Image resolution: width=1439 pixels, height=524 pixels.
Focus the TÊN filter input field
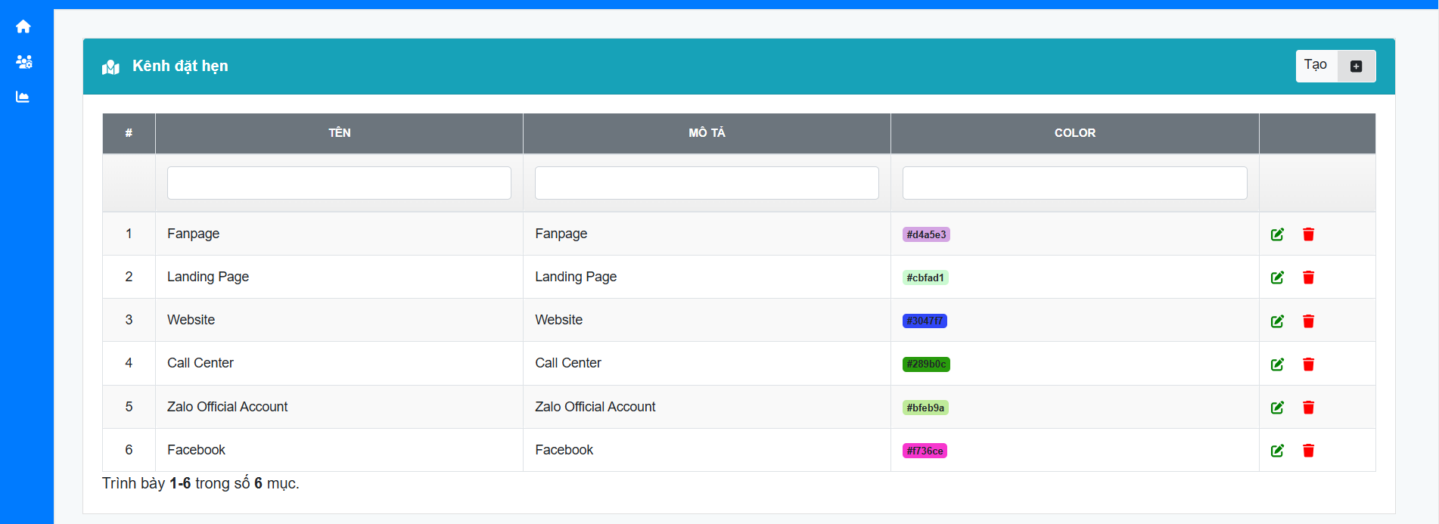pyautogui.click(x=339, y=183)
